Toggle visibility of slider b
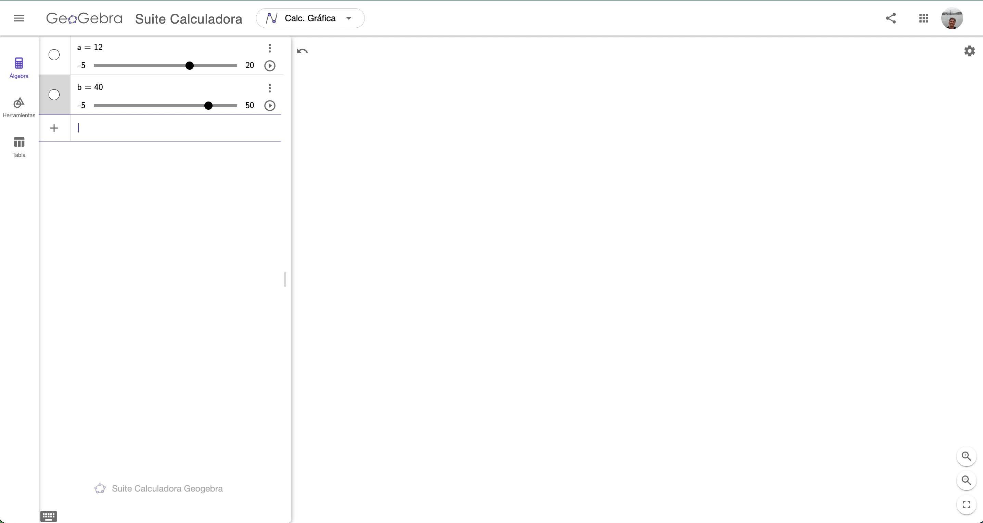Screen dimensions: 983x523 (x=54, y=95)
